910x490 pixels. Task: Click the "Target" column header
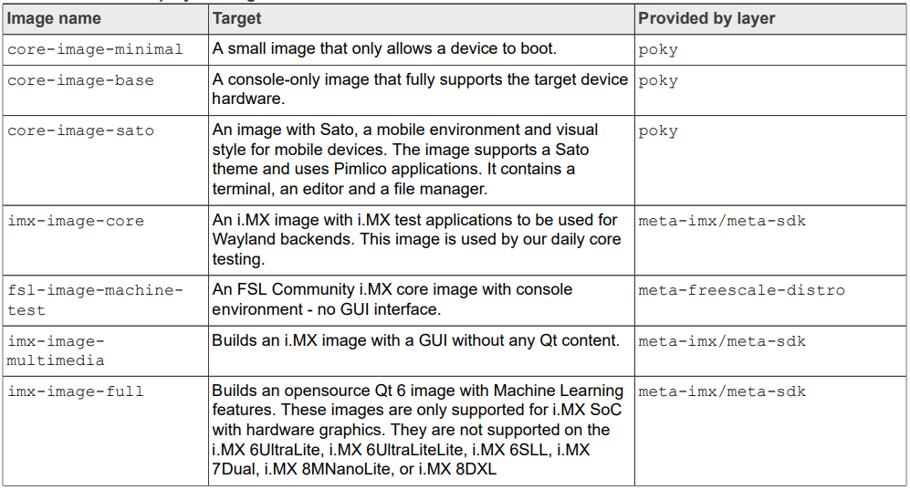236,18
